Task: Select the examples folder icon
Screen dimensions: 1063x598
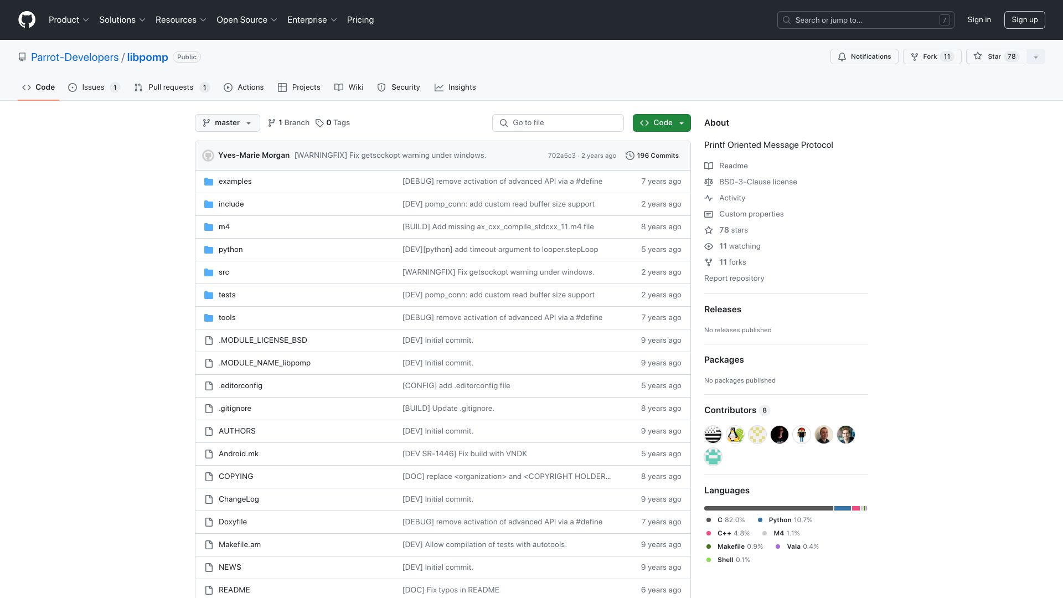Action: coord(209,182)
